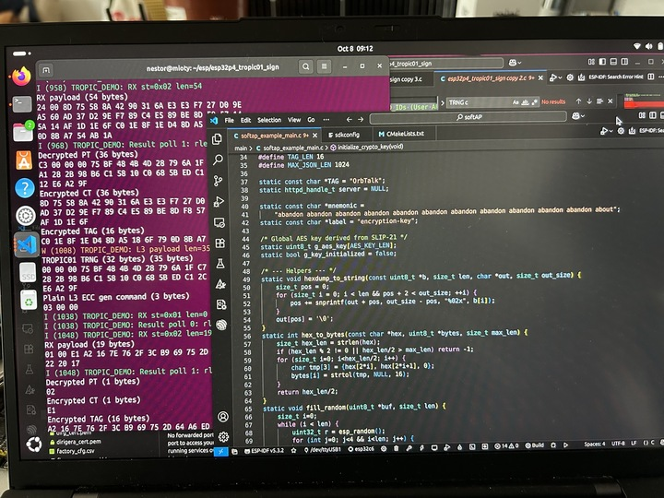The image size is (664, 498).
Task: Open the overflow ellipsis menu after Go
Action: (326, 120)
